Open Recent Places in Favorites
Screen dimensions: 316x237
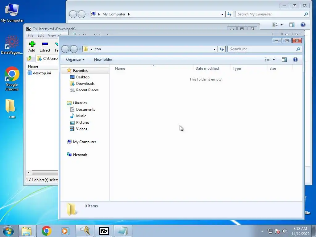click(84, 90)
